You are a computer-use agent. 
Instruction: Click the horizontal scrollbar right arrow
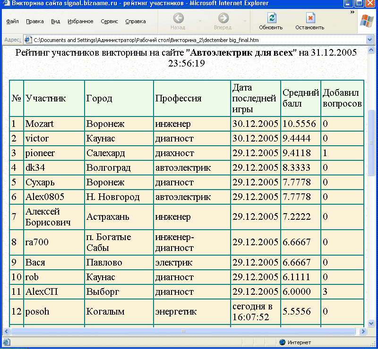[x=362, y=331]
